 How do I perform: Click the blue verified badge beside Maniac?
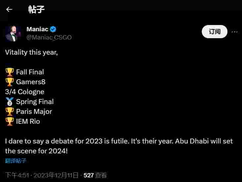[53, 29]
